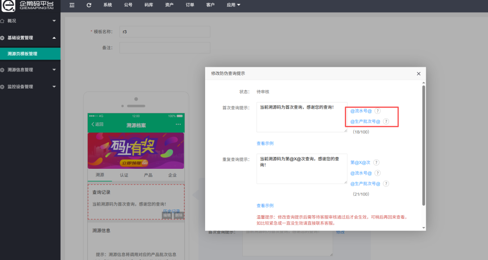
Task: Open the 应用 dropdown in top navigation
Action: pyautogui.click(x=233, y=5)
